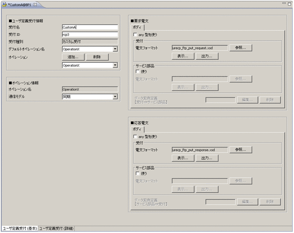Select the ボディ tab in 応答電文

(x=138, y=129)
